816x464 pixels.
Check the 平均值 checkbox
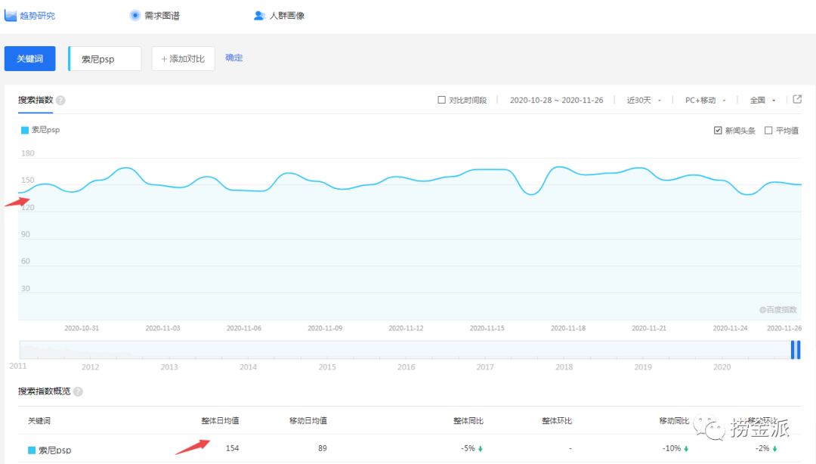tap(768, 130)
